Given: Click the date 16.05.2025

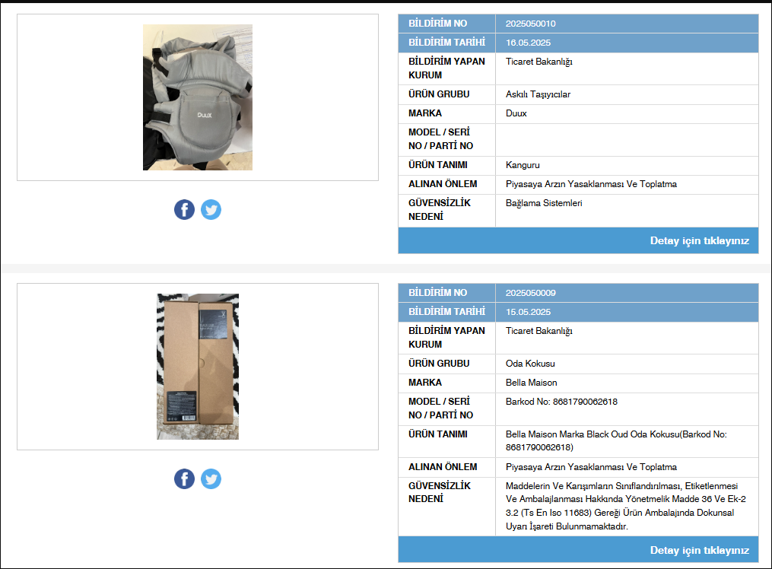Looking at the screenshot, I should pyautogui.click(x=528, y=43).
